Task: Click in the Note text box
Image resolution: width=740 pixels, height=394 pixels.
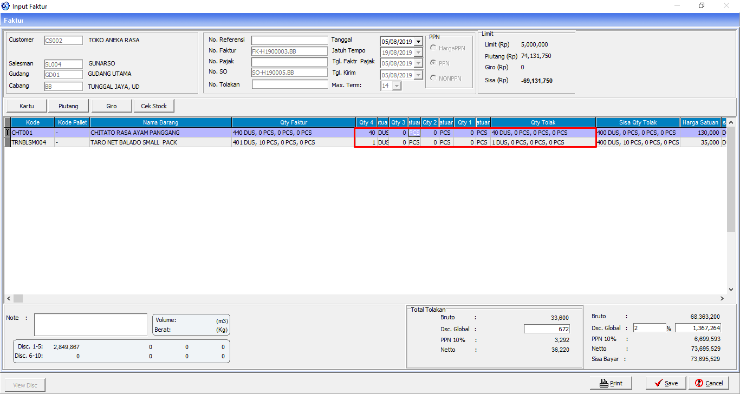Action: [x=90, y=325]
